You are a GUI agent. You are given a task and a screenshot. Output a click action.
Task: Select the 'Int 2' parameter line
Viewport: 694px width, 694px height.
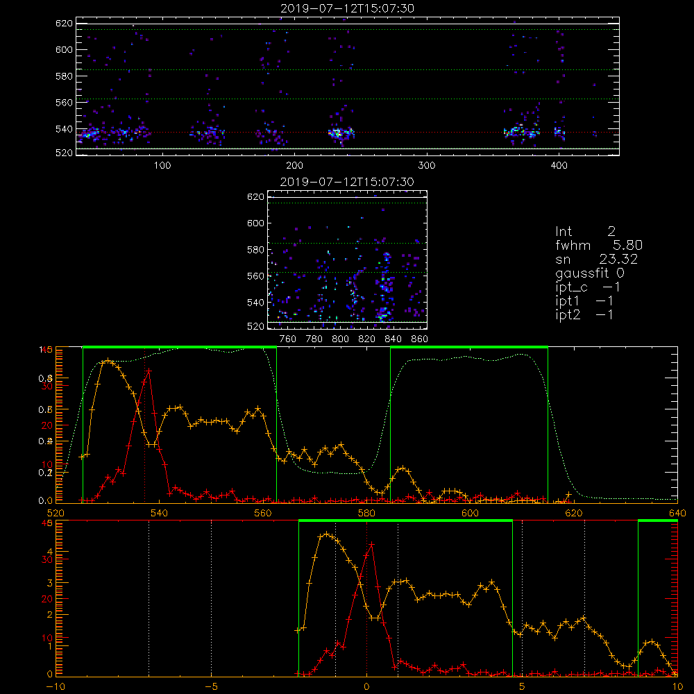[585, 232]
